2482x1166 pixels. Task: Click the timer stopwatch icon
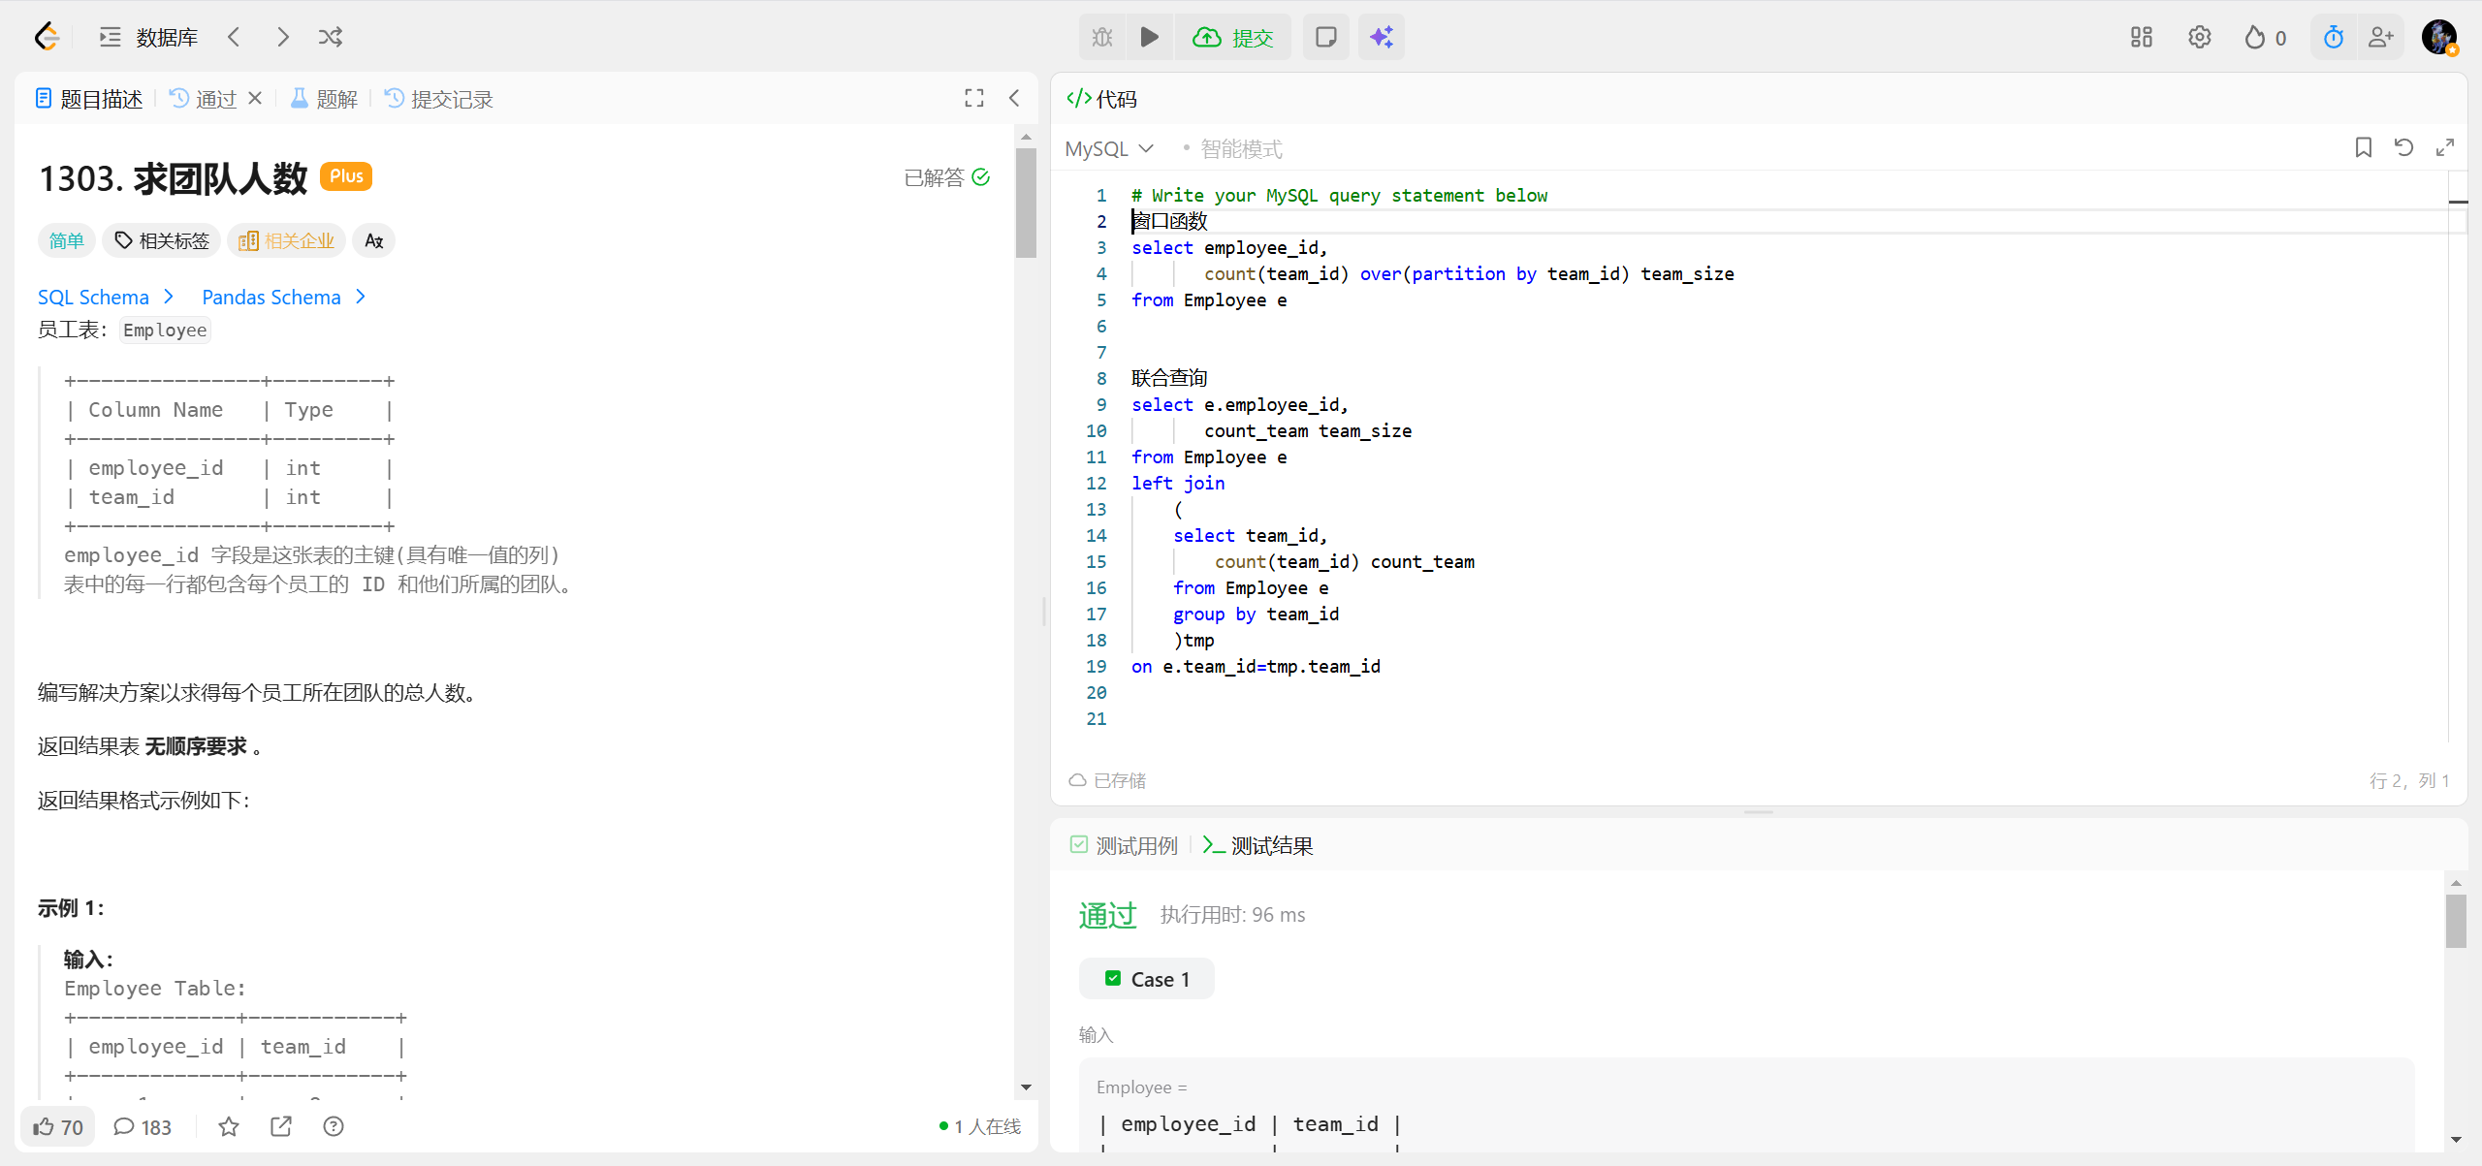2334,37
